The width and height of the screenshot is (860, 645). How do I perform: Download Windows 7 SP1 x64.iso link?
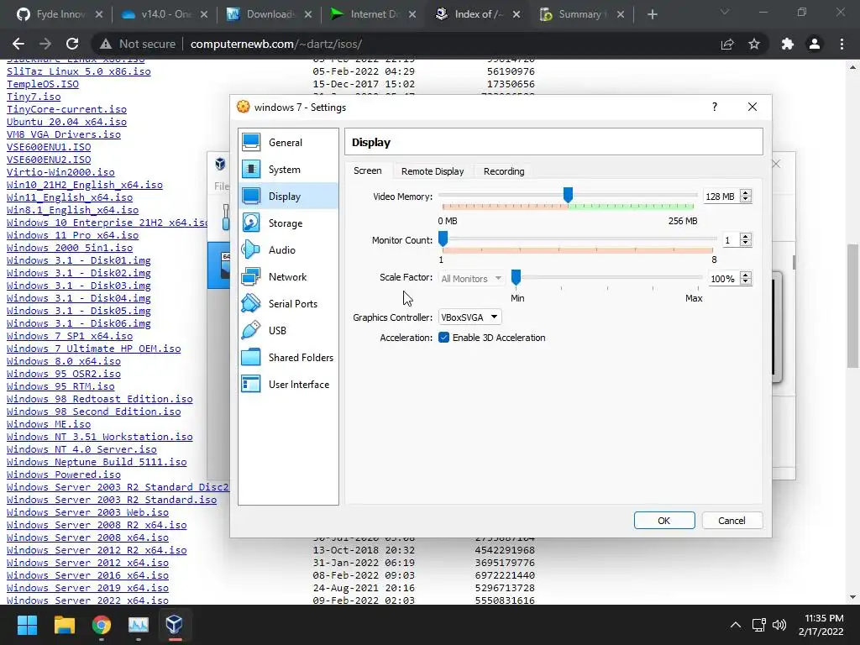[70, 336]
